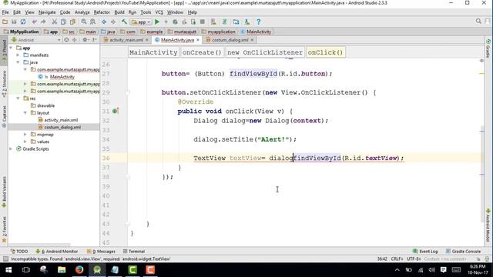The height and width of the screenshot is (277, 493).
Task: Open the Event Log panel
Action: (425, 252)
